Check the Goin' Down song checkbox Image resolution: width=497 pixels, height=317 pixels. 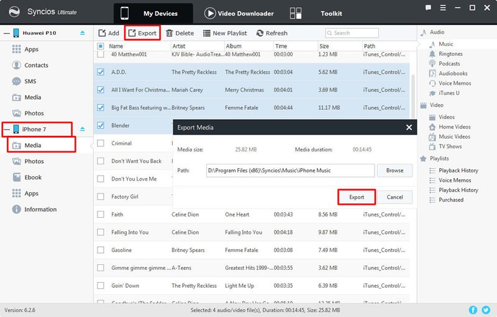click(101, 286)
